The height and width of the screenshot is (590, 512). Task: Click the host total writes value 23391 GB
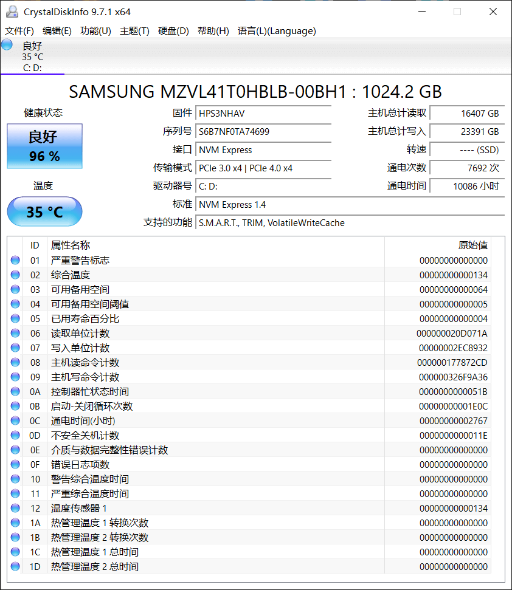point(467,132)
